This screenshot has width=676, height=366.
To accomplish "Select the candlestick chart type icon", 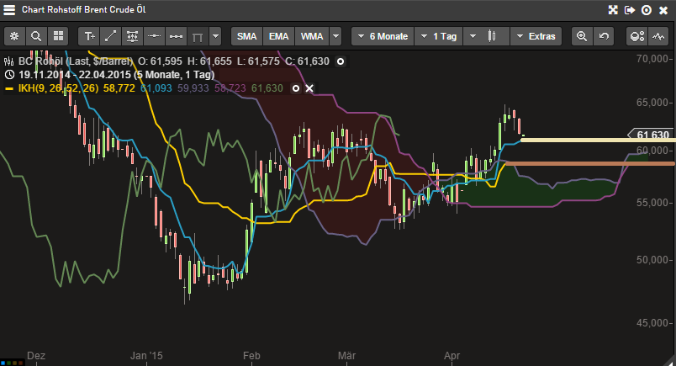I will pos(493,36).
